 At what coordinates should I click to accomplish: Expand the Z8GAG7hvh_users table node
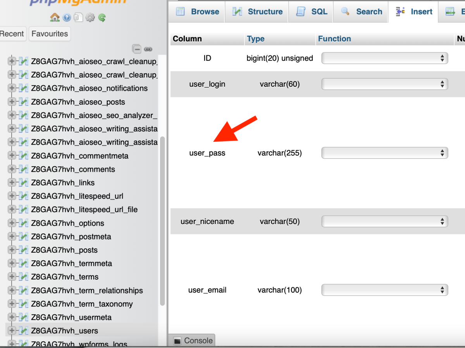tap(12, 331)
